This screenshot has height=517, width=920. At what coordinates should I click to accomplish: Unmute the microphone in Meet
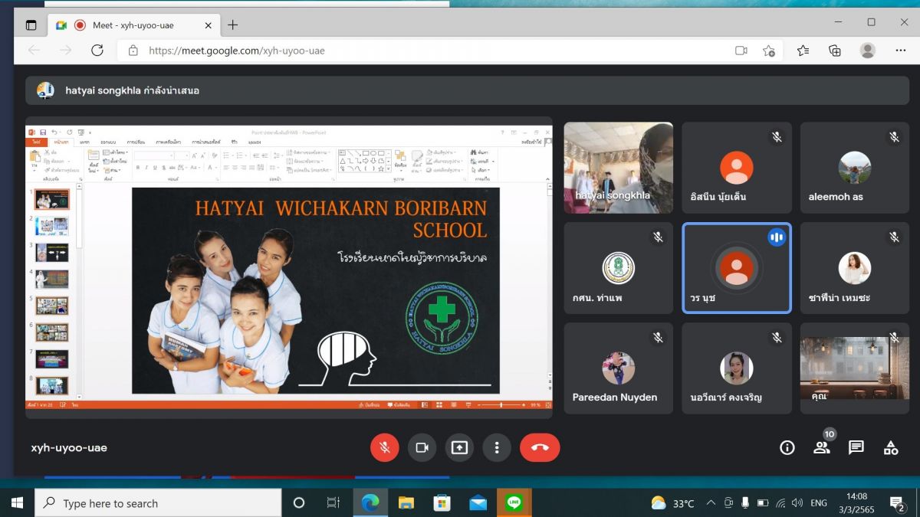pos(385,448)
